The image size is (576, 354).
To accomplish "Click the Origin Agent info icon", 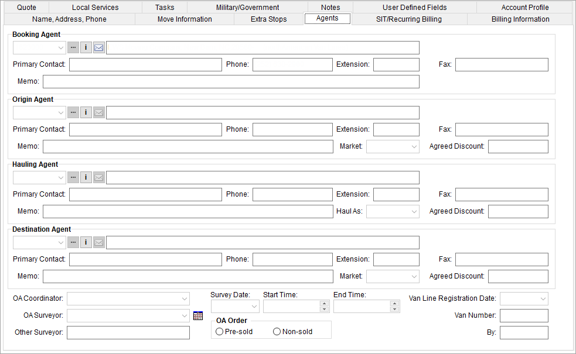I will [x=86, y=112].
